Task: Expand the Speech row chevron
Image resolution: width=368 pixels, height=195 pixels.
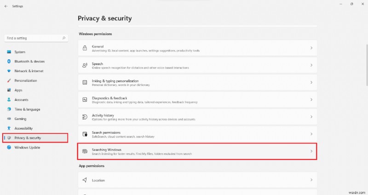Action: click(311, 65)
